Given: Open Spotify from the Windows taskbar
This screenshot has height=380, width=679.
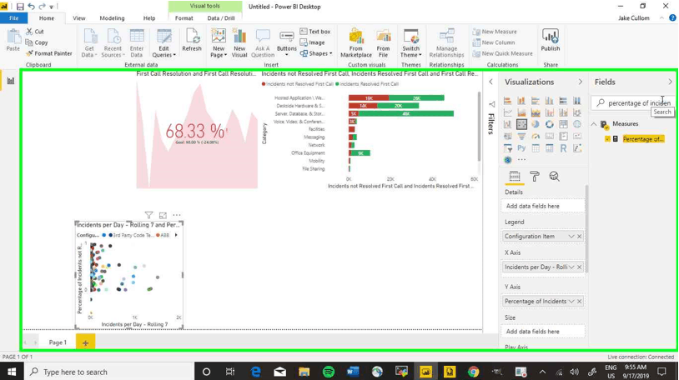Looking at the screenshot, I should 329,372.
